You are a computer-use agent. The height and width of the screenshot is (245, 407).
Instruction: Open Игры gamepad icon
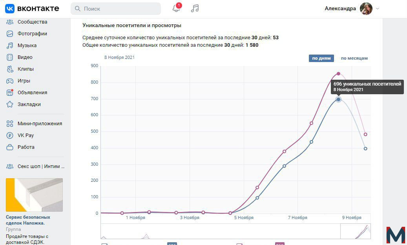[x=10, y=81]
